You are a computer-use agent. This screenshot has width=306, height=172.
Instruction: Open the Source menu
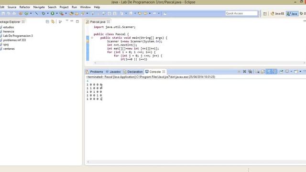[12, 7]
